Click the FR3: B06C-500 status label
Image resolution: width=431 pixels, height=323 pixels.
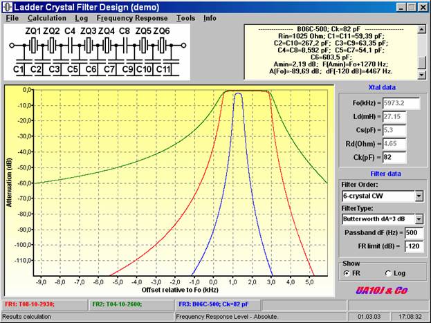click(217, 304)
